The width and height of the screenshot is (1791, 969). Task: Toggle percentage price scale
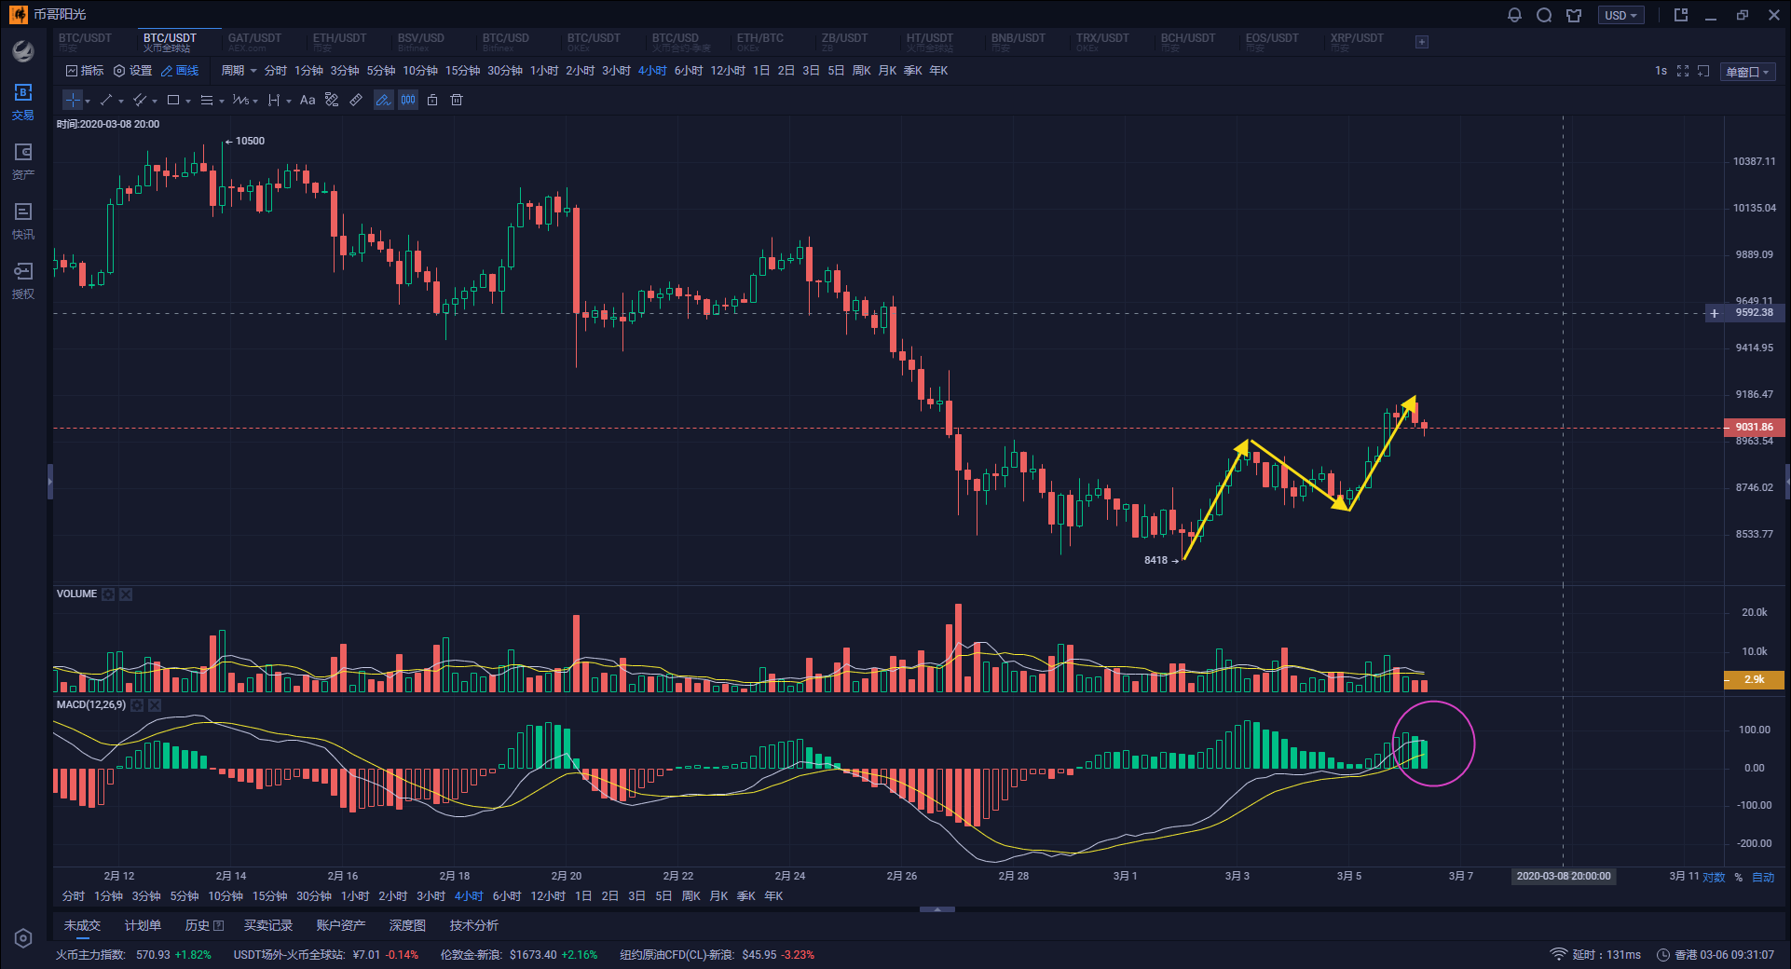point(1739,877)
